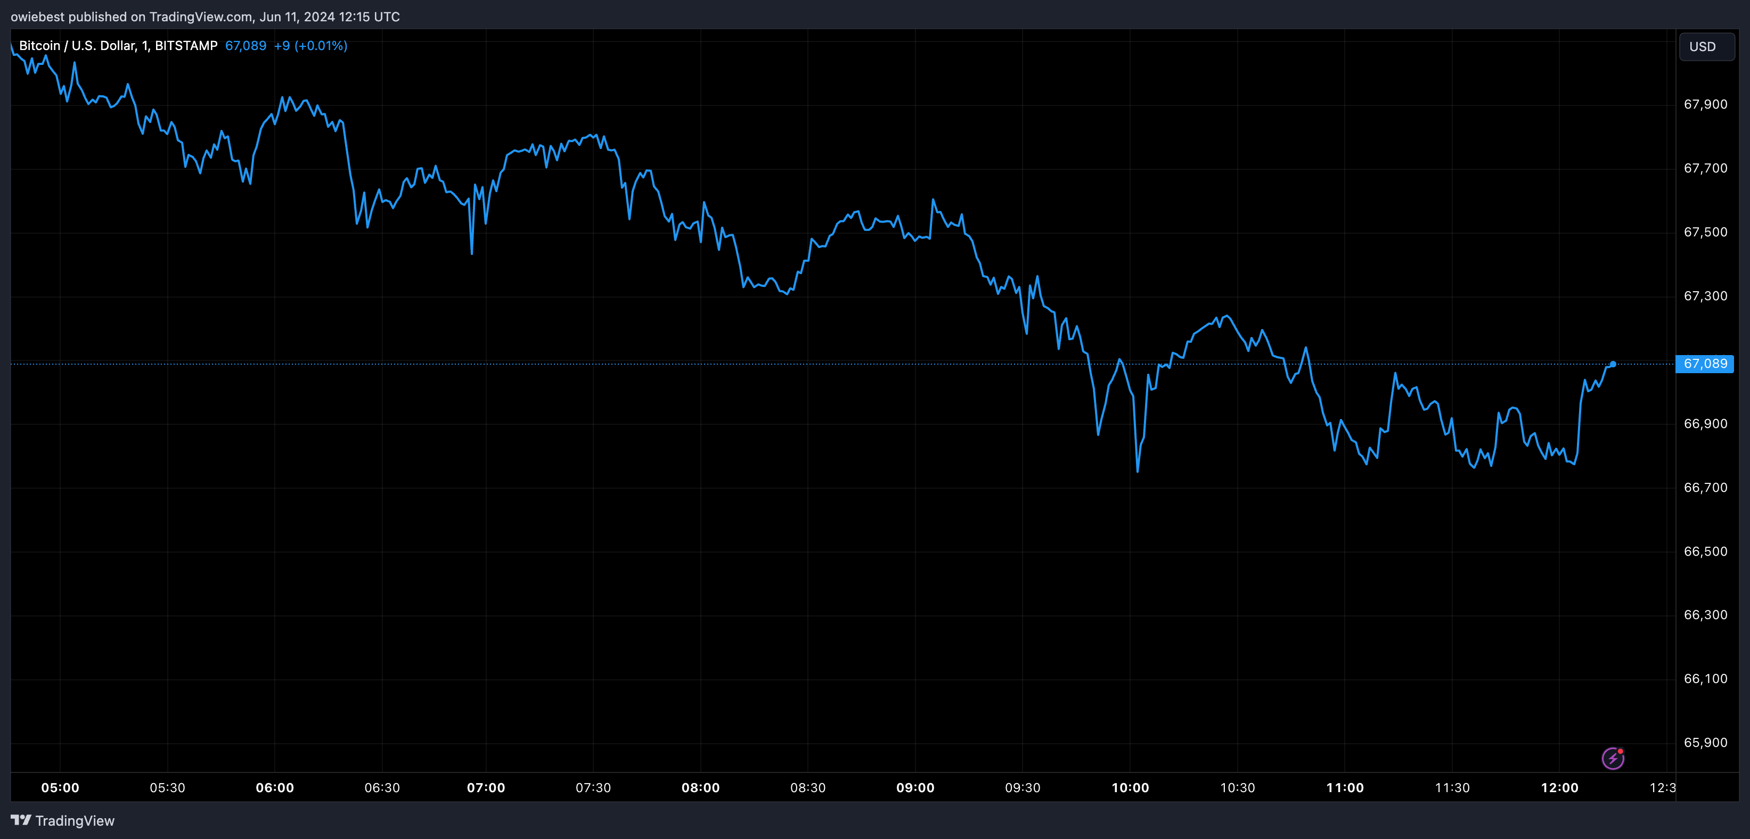
Task: Click the 66,500 price axis label
Action: point(1705,551)
